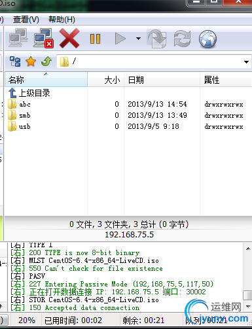Abort transfer with the red X icon
The image size is (252, 329).
(69, 39)
